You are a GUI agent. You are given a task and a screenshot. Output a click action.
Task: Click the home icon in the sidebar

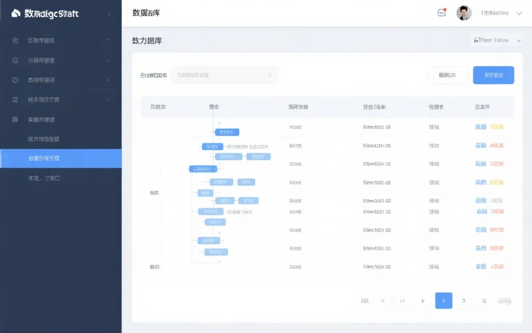[16, 41]
